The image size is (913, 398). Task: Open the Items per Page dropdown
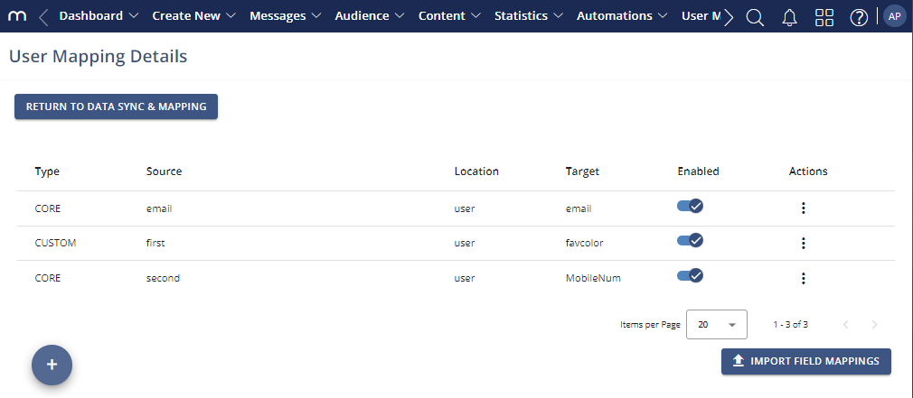pyautogui.click(x=717, y=324)
